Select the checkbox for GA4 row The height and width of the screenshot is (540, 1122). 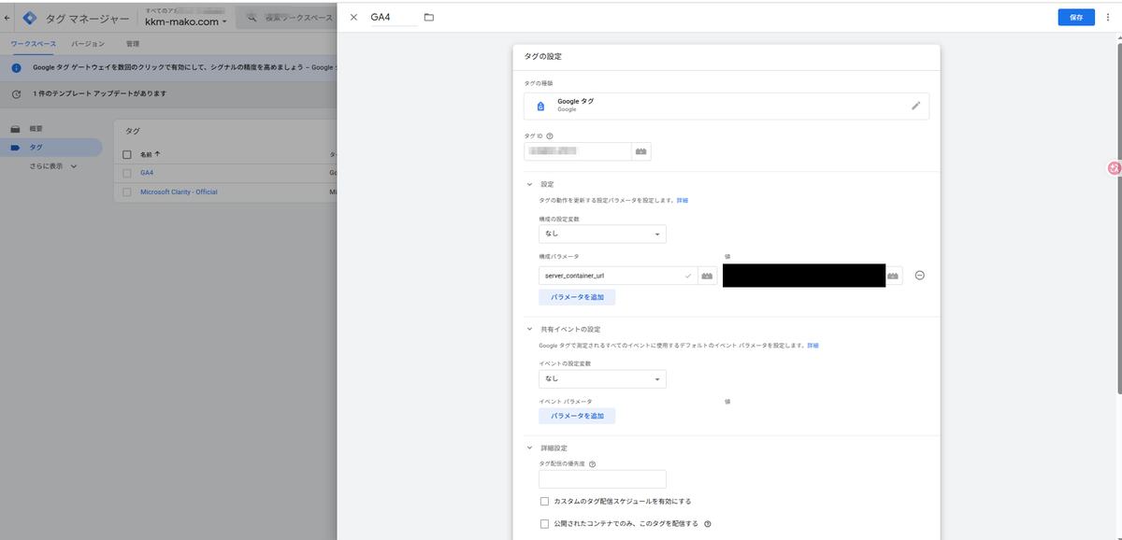(x=127, y=173)
